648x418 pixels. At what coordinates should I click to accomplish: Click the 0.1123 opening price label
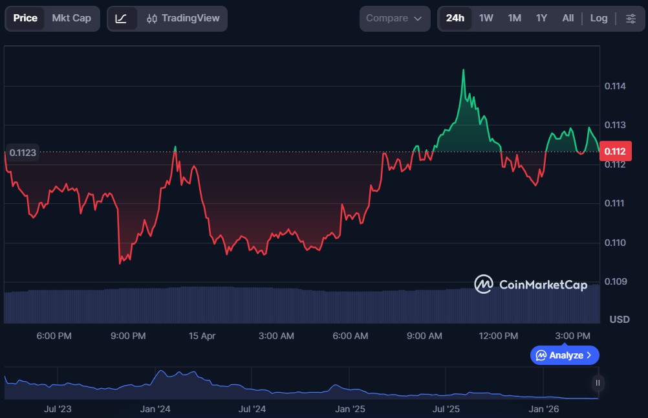(23, 153)
